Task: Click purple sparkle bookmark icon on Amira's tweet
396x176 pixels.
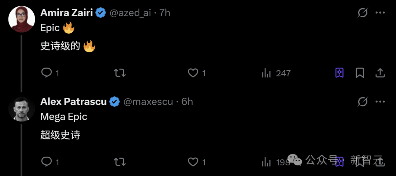Action: point(340,73)
